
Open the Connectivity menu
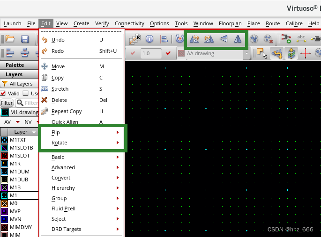click(129, 23)
